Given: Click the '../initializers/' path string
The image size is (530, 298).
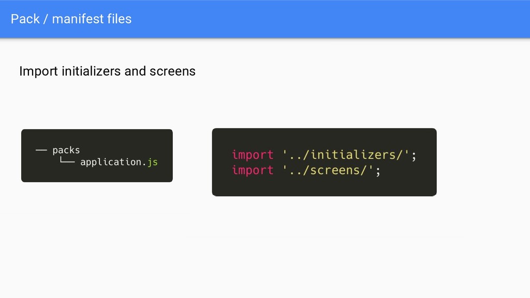Looking at the screenshot, I should 346,155.
